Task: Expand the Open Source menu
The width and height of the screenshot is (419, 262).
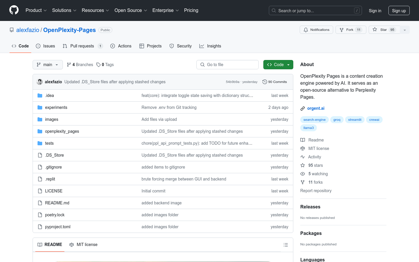Action: [131, 10]
